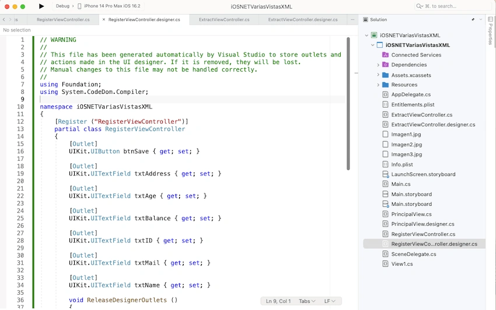Click the iOSNETVariasVistasXML solution root icon

tap(374, 35)
